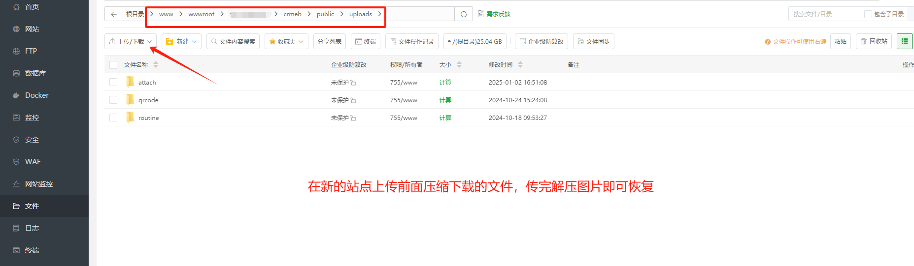The height and width of the screenshot is (266, 914).
Task: Click 计算 size link for the routine folder
Action: (445, 118)
